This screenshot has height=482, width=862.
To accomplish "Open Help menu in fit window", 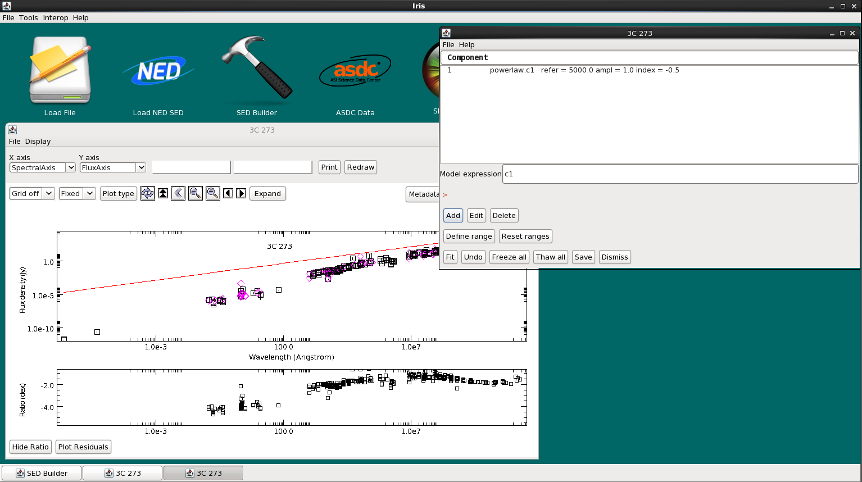I will (467, 44).
